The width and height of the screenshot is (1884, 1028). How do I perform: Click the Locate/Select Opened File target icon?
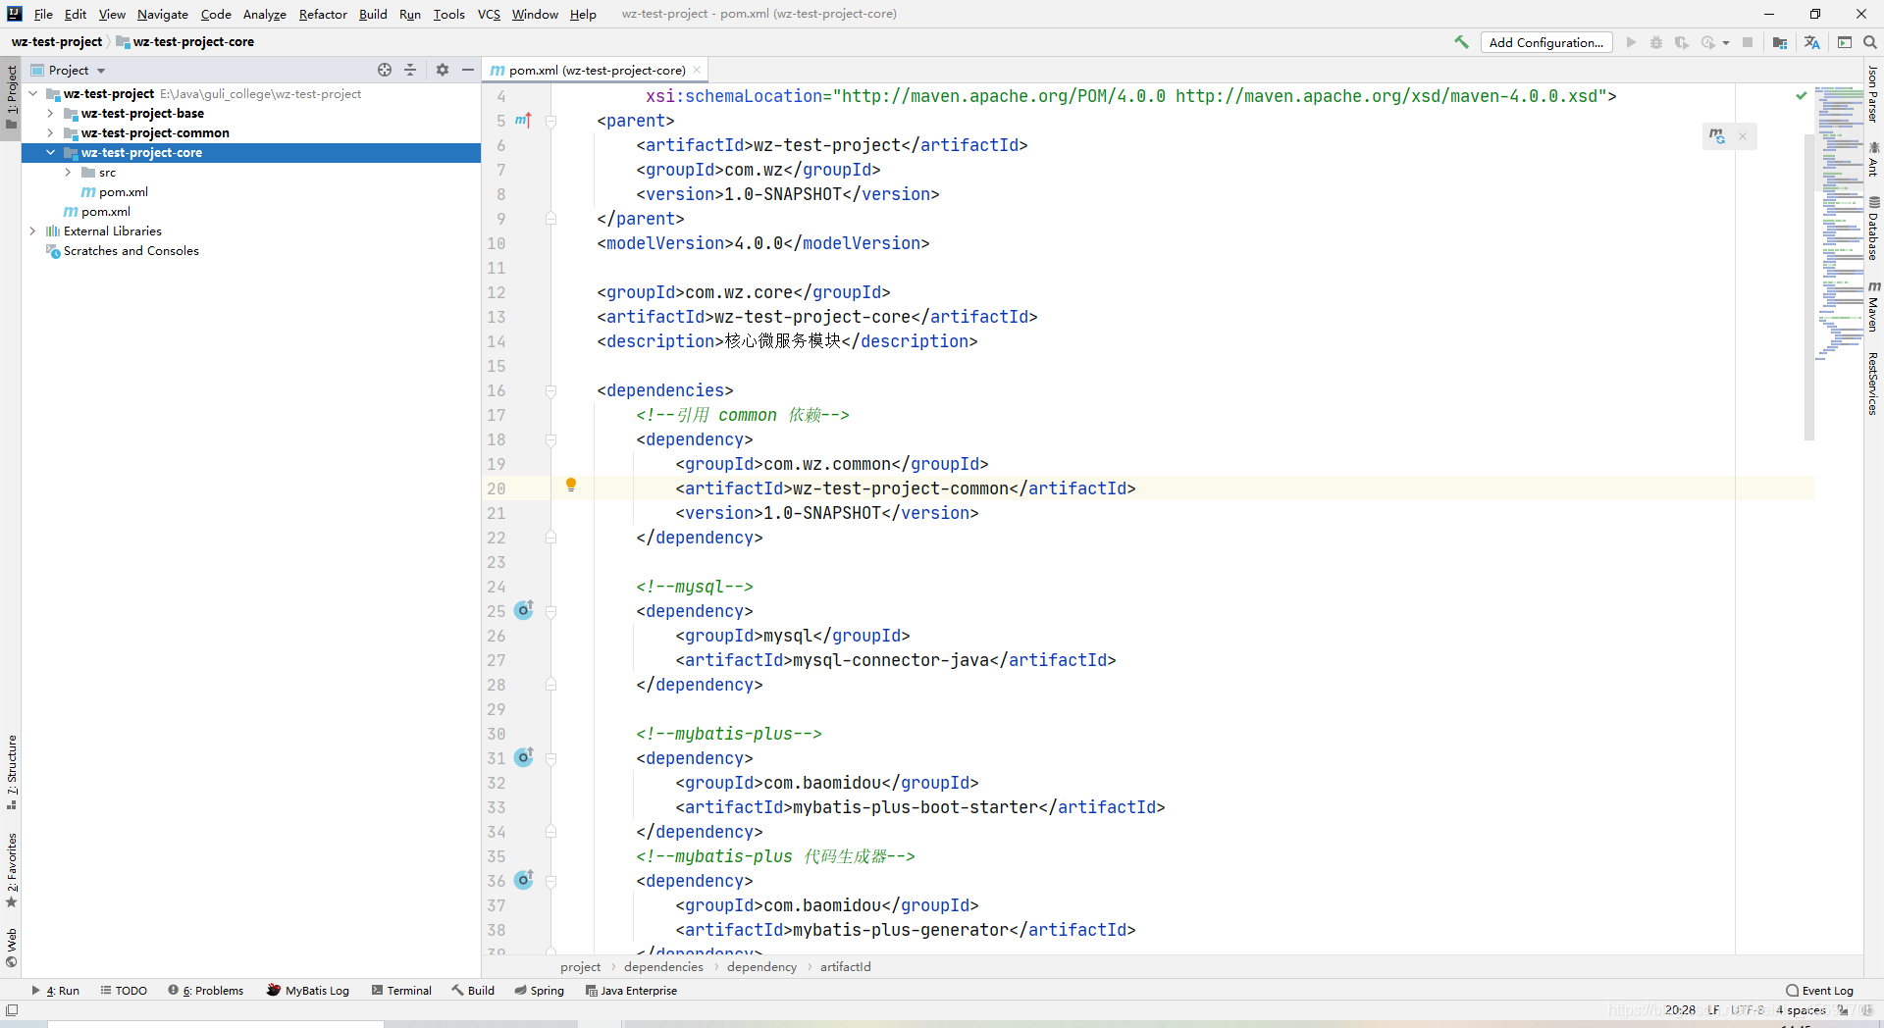coord(385,70)
